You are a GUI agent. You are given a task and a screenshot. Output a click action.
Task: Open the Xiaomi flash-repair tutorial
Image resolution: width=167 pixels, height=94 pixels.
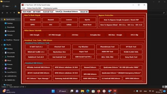click(x=33, y=20)
